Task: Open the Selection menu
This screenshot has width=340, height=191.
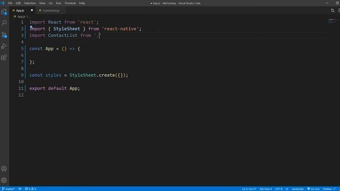Action: pos(30,3)
